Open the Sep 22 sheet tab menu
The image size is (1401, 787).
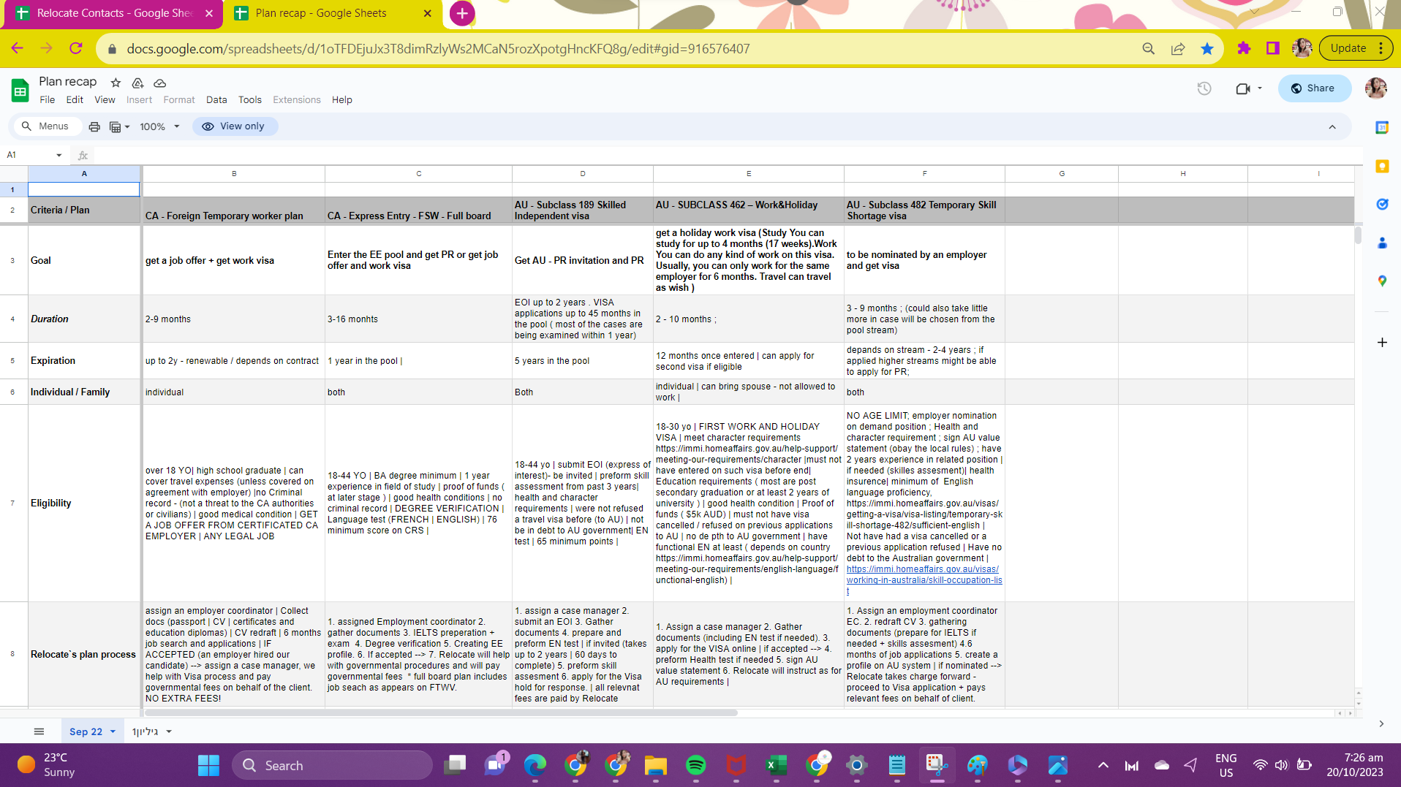(113, 731)
